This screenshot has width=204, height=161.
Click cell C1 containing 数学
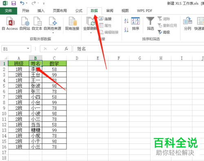tap(54, 63)
